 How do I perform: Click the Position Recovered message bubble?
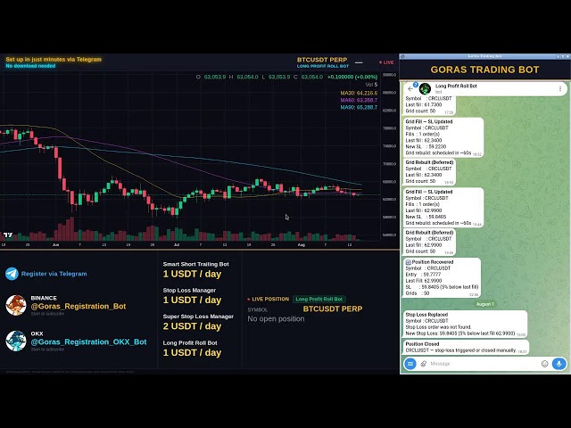click(442, 277)
